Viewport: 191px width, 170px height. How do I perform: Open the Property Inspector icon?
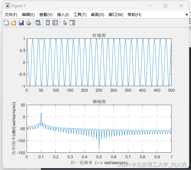tap(72, 23)
